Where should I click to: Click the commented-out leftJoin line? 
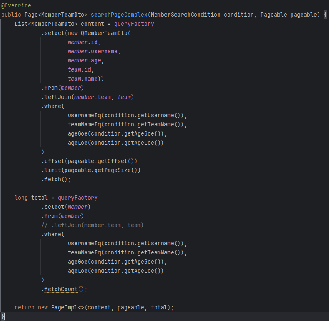[x=92, y=225]
